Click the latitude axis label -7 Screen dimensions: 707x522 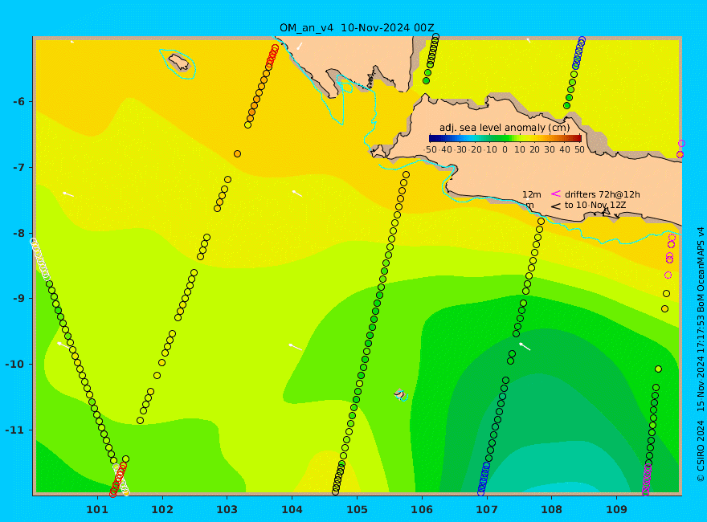pos(19,168)
